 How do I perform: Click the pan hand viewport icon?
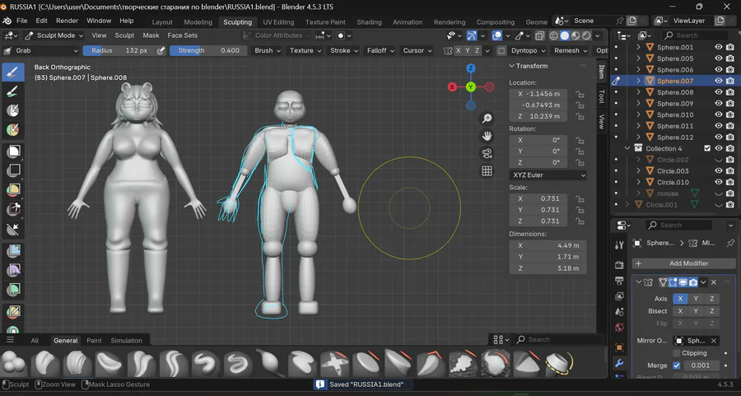point(487,136)
